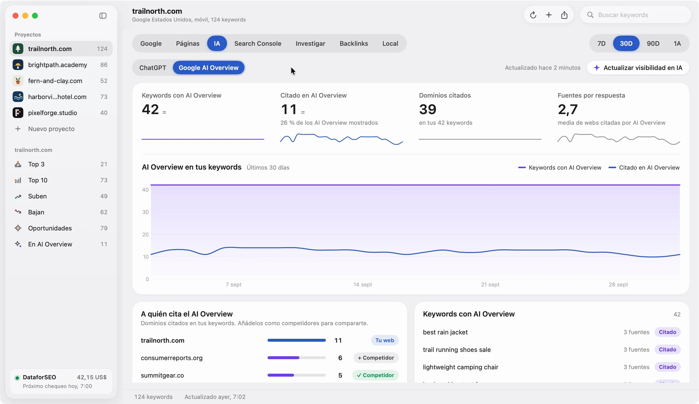Screen dimensions: 699x404
Task: Select the 'lightweight camping chair' keyword row
Action: (551, 367)
